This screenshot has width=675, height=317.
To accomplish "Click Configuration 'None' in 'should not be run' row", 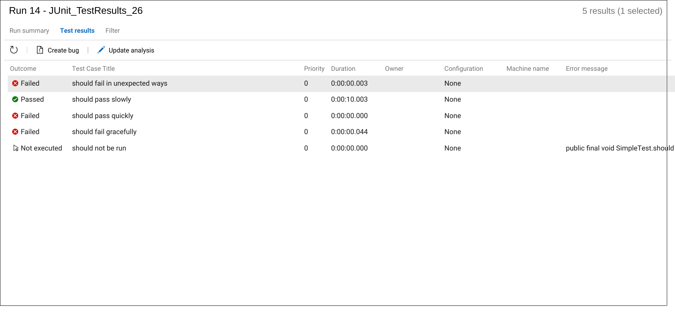I will pos(452,148).
